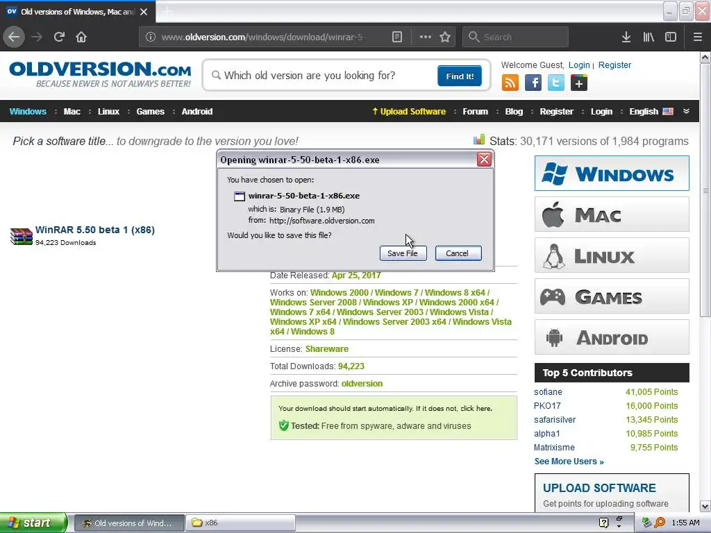This screenshot has width=711, height=533.
Task: Click the Find It! search button
Action: click(460, 76)
